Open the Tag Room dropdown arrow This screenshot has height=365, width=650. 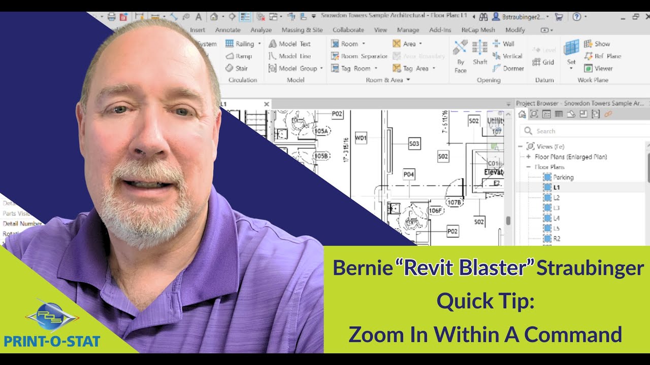(x=376, y=68)
